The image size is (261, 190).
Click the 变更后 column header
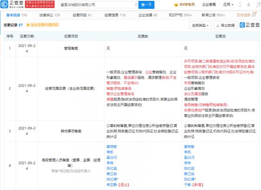tap(221, 36)
